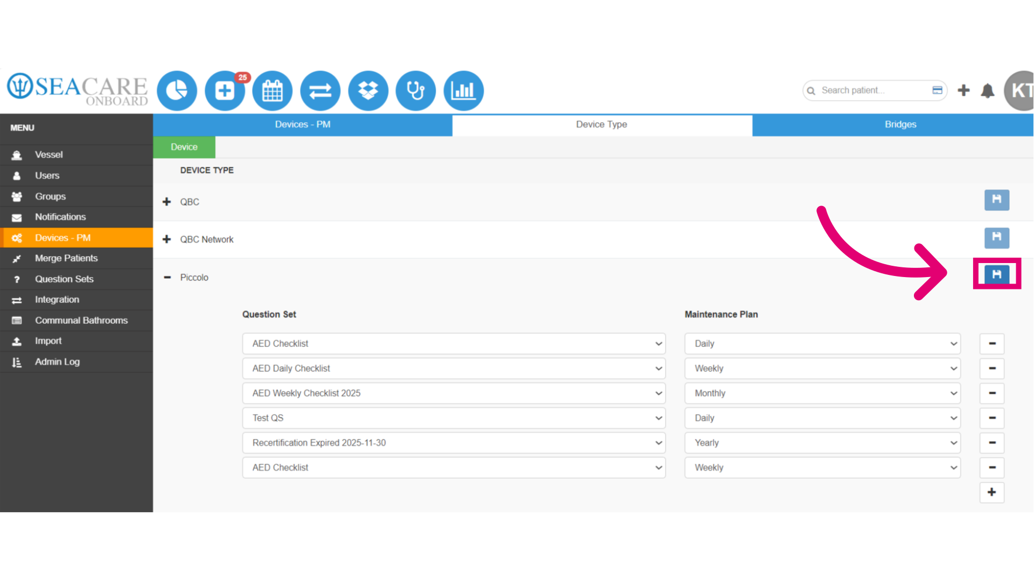Click the Maintenance Plan column header

(721, 314)
